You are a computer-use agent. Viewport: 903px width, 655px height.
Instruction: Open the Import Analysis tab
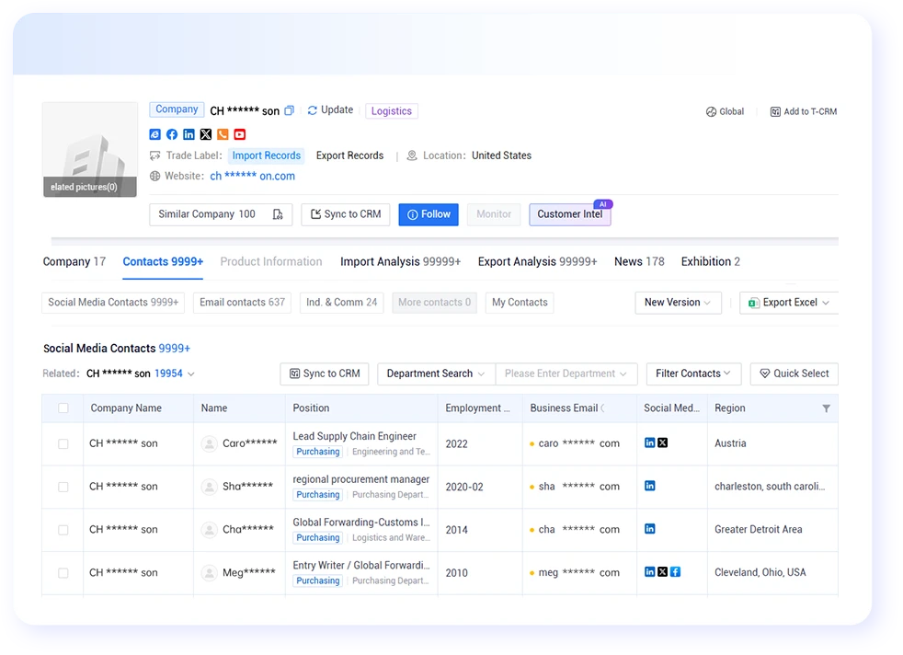tap(400, 261)
